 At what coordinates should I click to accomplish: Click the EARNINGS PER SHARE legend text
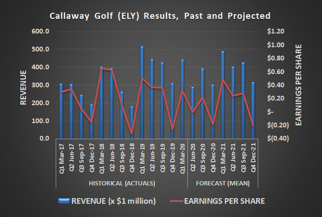[x=228, y=201]
